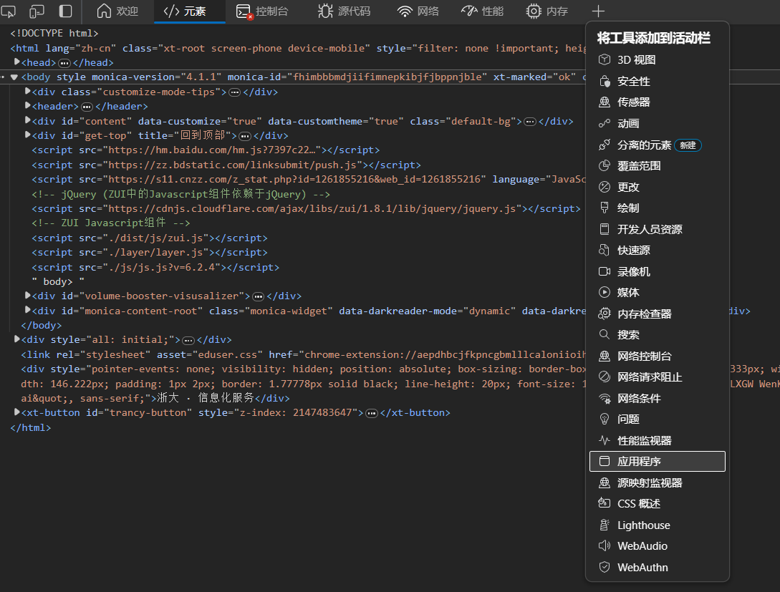Click ellipsis badge in get-top div
Image resolution: width=780 pixels, height=592 pixels.
[245, 136]
